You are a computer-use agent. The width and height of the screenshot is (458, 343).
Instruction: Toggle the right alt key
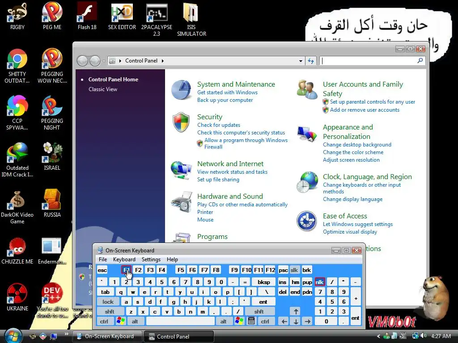pyautogui.click(x=224, y=321)
